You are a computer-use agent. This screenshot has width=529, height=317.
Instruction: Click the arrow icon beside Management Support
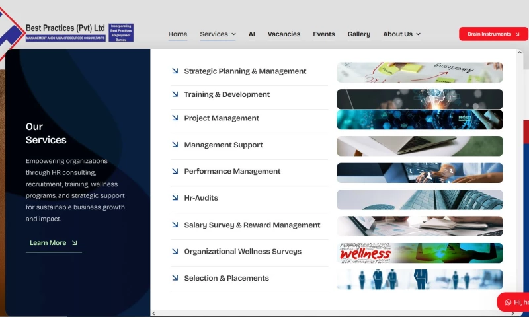pos(175,145)
